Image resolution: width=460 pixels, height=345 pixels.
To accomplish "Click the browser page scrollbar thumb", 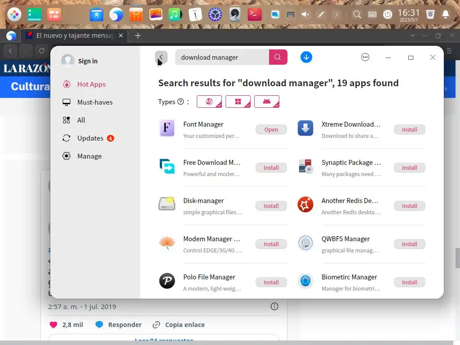I will 457,258.
